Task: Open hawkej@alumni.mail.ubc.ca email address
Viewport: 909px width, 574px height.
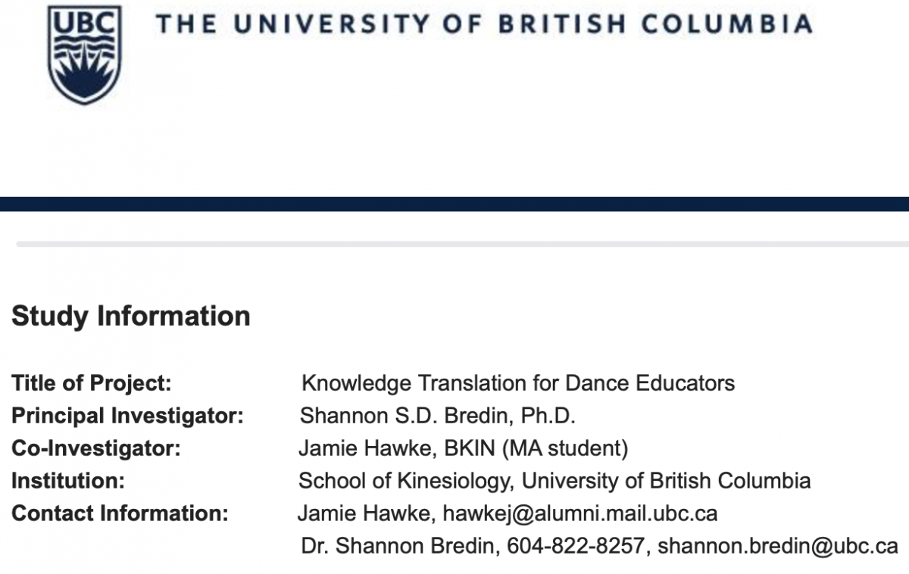Action: 579,513
